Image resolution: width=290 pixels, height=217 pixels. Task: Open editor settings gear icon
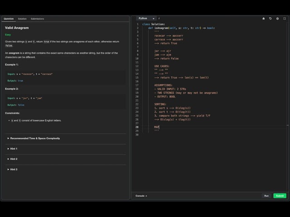(x=277, y=19)
